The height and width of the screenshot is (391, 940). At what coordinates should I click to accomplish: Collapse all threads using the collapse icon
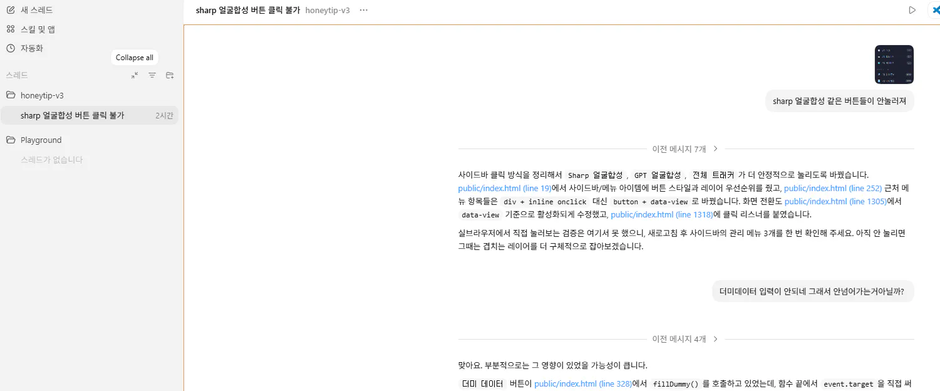pos(134,75)
